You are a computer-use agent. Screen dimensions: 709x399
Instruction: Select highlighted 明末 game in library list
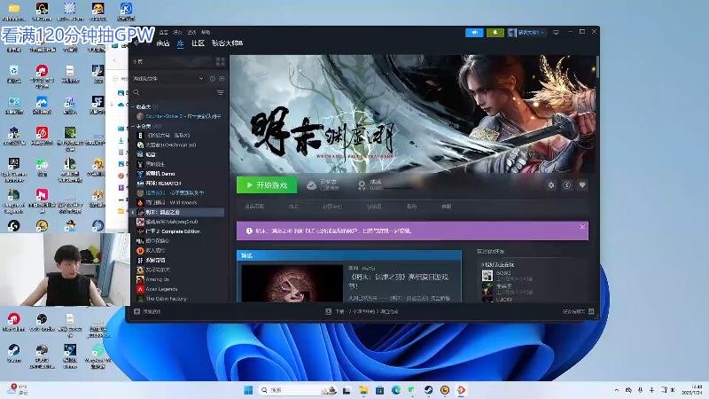coord(177,212)
